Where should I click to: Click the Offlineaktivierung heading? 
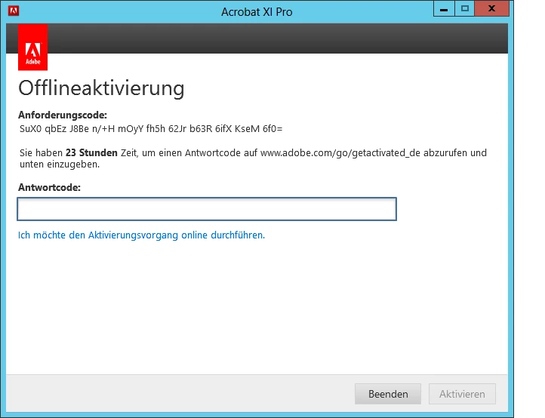point(101,88)
